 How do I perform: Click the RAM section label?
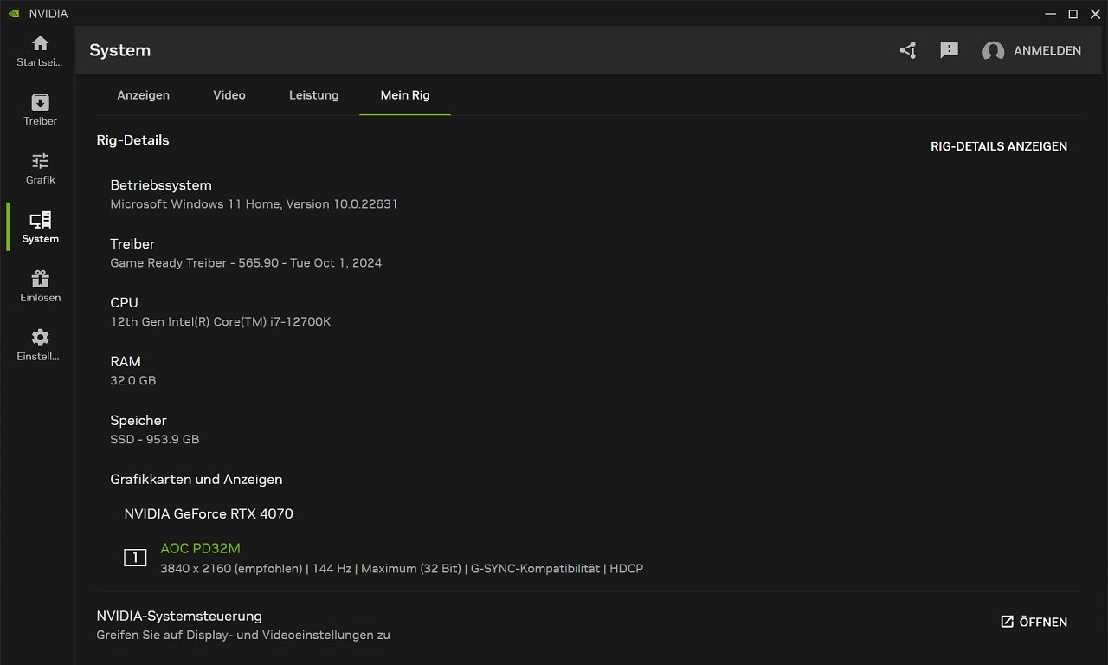point(126,361)
